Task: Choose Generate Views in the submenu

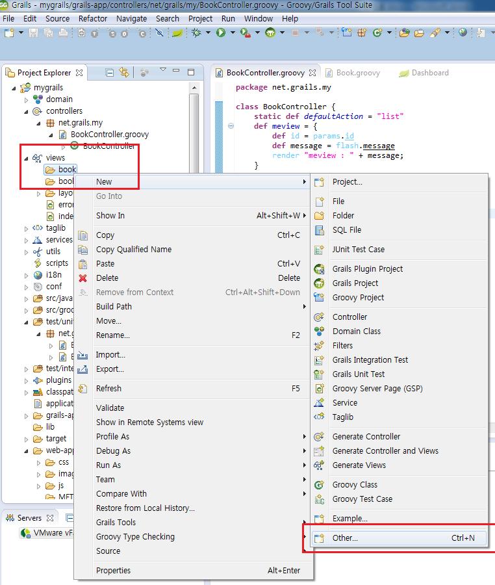Action: (400, 465)
